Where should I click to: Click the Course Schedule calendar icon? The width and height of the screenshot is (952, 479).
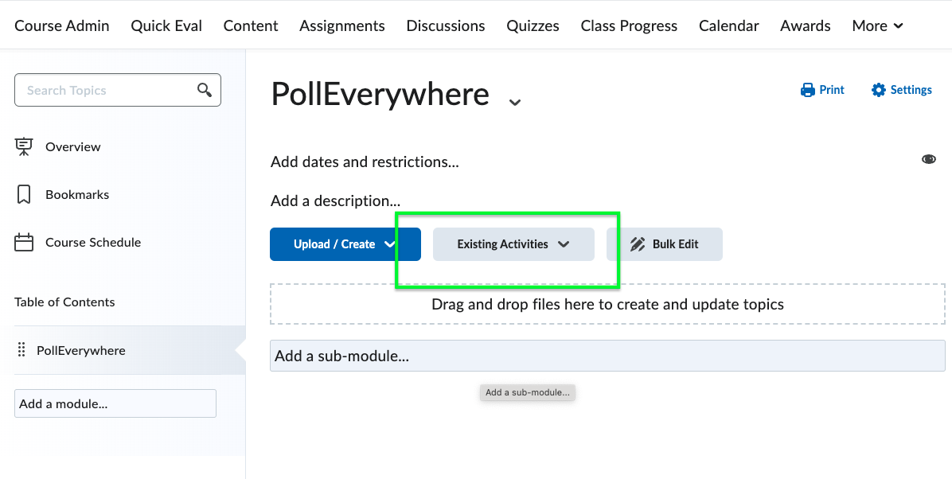(x=24, y=242)
